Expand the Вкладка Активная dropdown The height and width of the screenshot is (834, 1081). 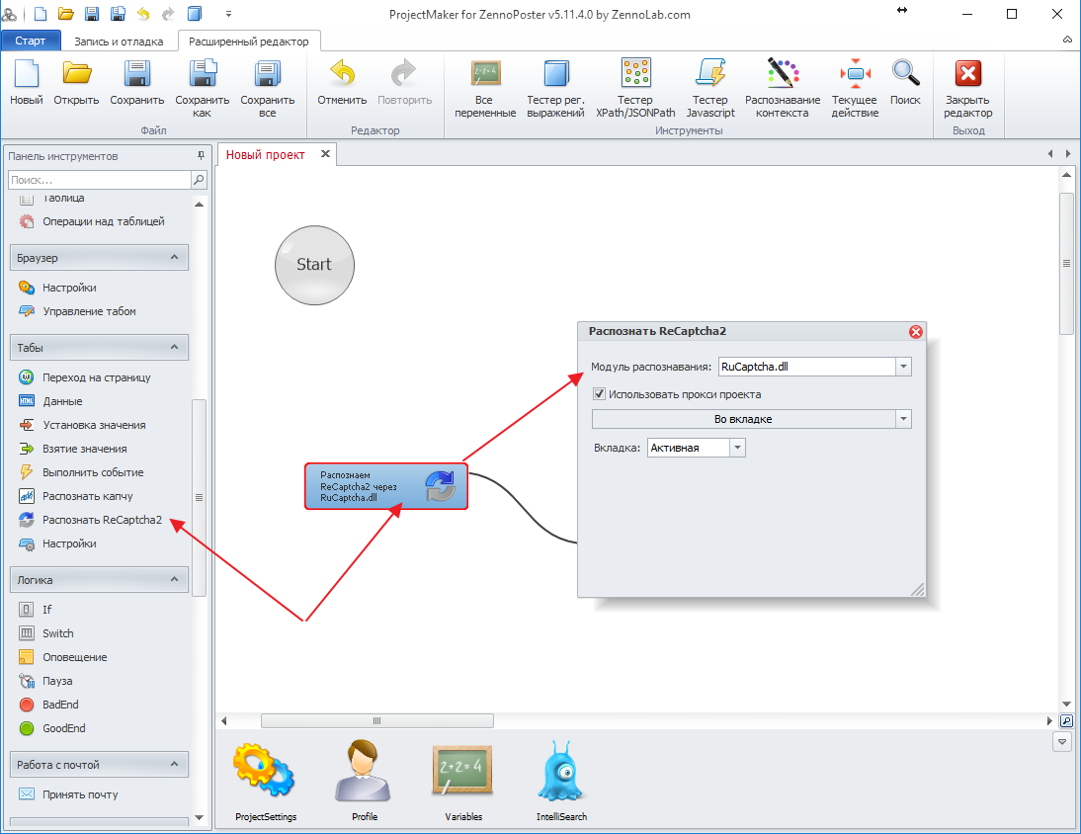736,448
